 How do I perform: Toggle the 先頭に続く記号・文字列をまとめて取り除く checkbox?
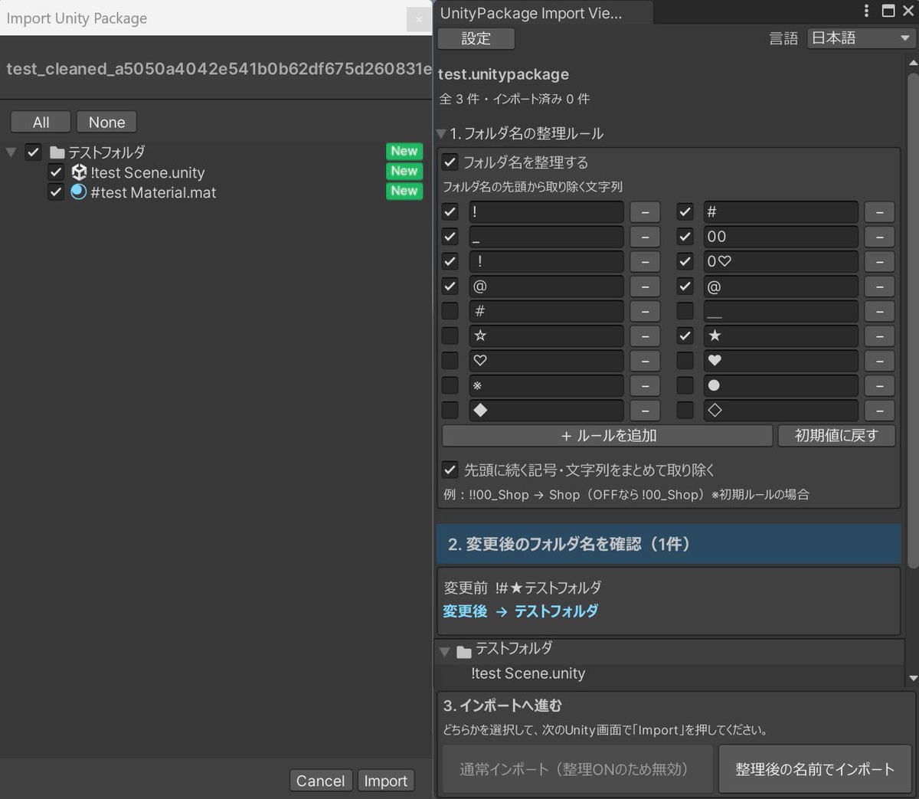pyautogui.click(x=450, y=470)
